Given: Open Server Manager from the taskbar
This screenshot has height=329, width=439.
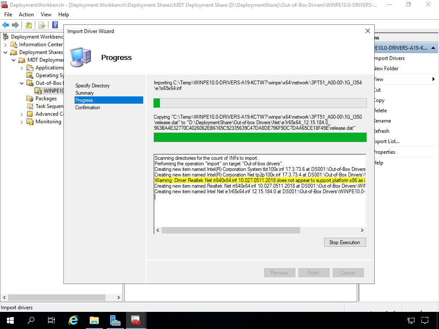Looking at the screenshot, I should pyautogui.click(x=115, y=320).
